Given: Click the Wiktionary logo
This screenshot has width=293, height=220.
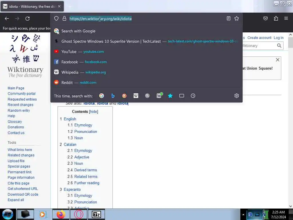Looking at the screenshot, I should pos(25,56).
